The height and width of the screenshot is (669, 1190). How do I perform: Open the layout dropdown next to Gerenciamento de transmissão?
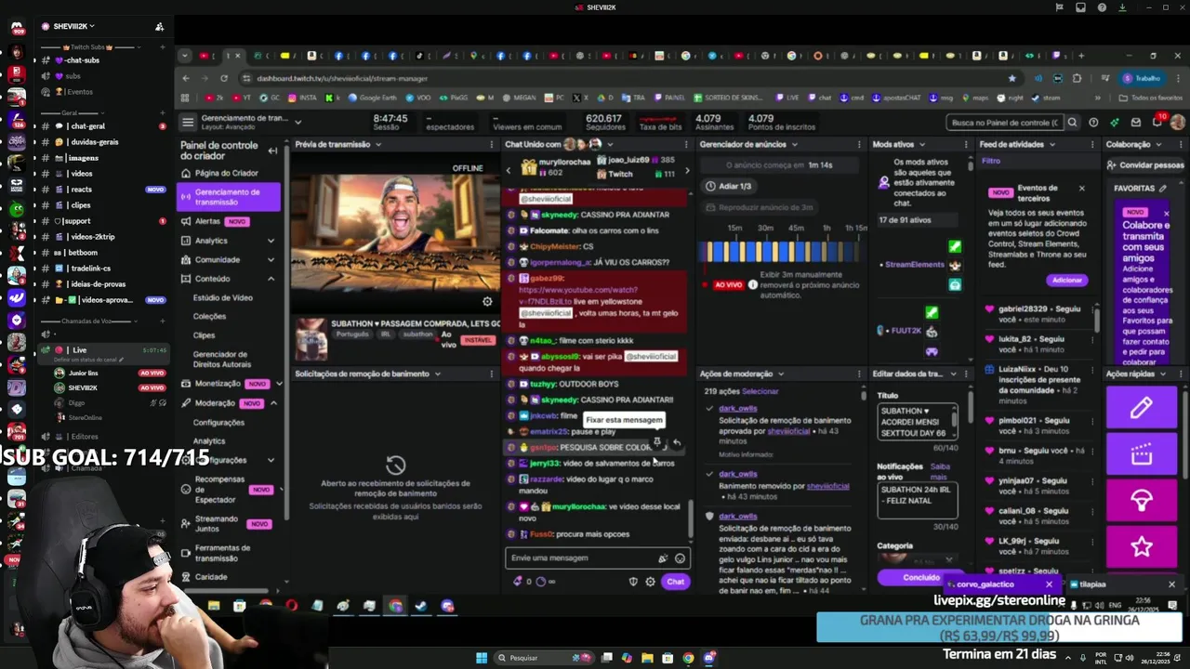(x=297, y=122)
